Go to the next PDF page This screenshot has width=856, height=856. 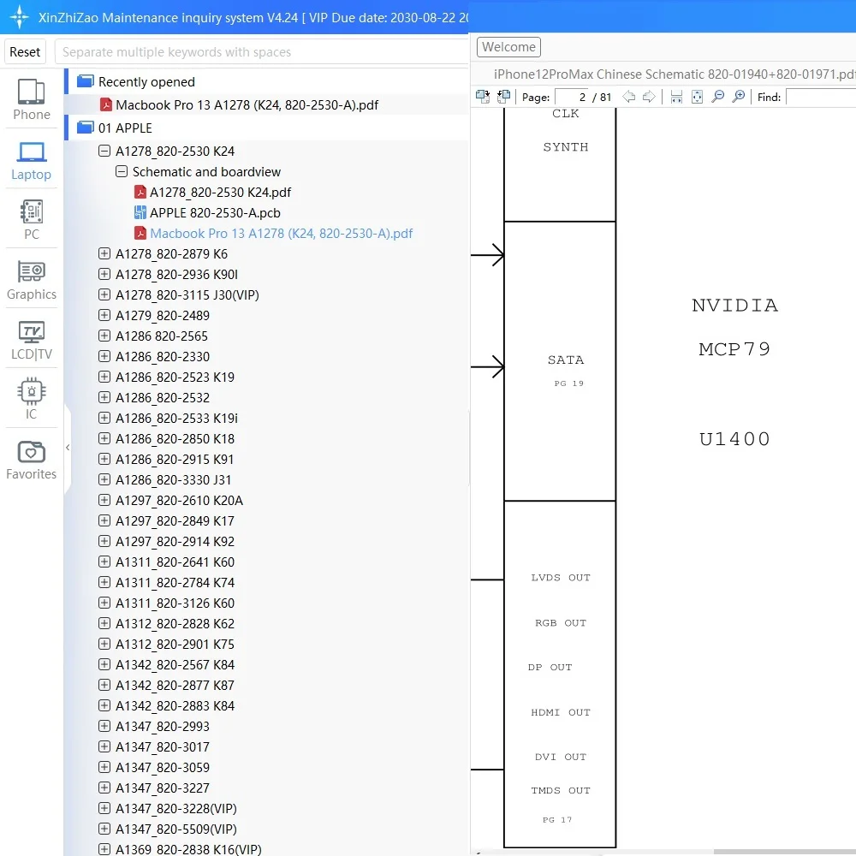pyautogui.click(x=649, y=97)
